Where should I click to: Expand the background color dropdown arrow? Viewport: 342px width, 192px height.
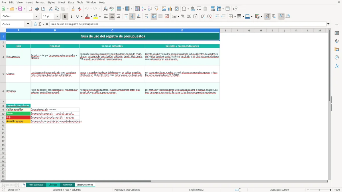[x=100, y=16]
